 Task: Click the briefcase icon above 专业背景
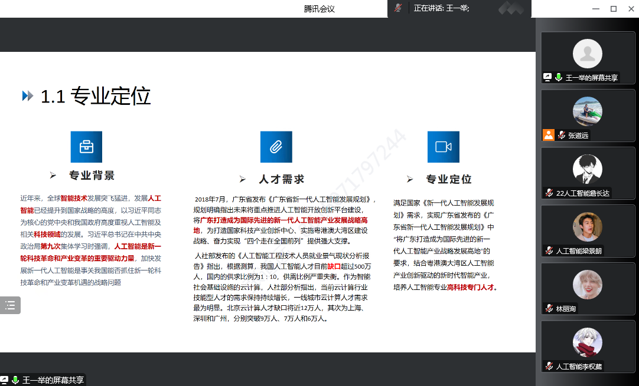click(x=86, y=147)
